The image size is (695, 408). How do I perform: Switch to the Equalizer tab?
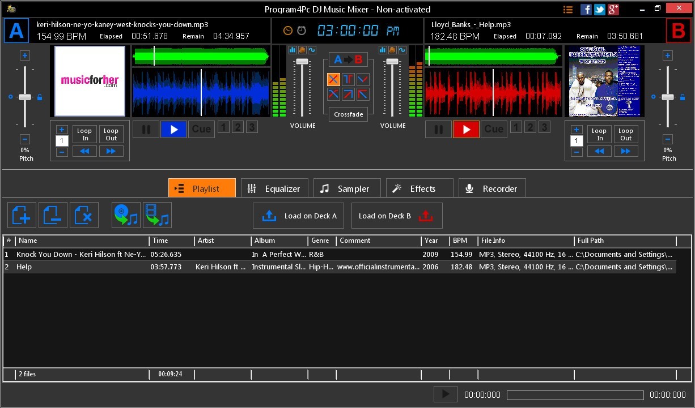point(274,188)
